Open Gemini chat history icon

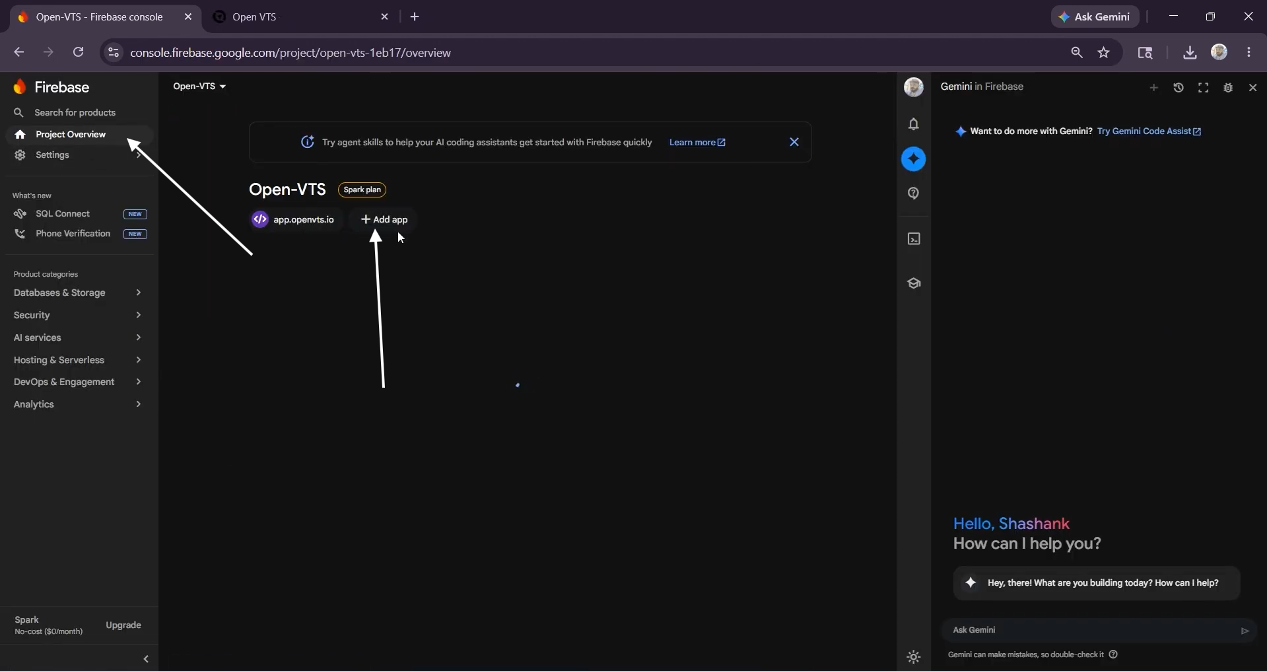coord(1179,88)
